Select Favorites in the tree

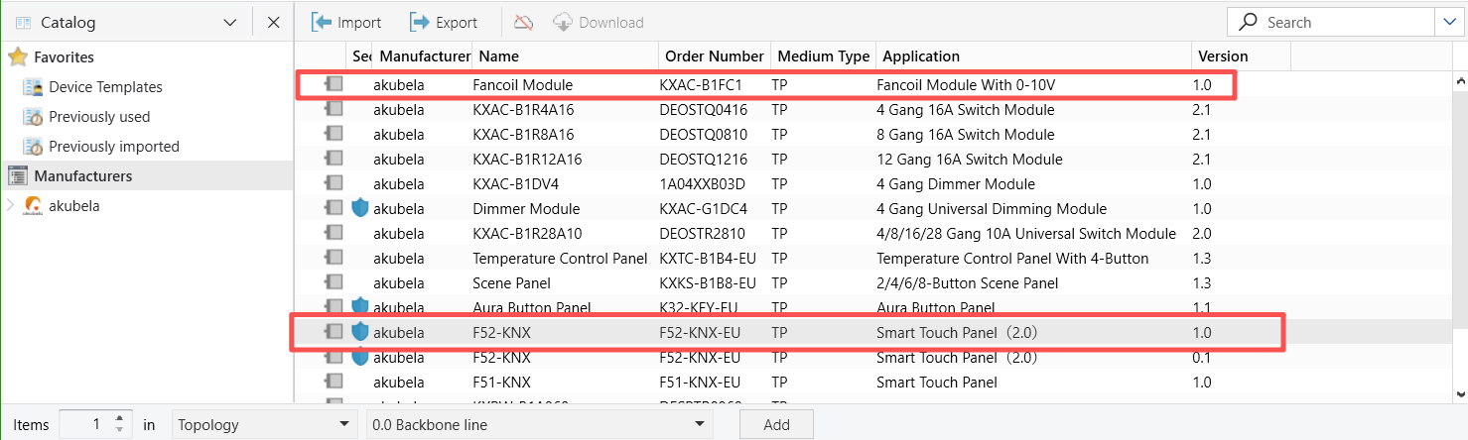click(65, 57)
